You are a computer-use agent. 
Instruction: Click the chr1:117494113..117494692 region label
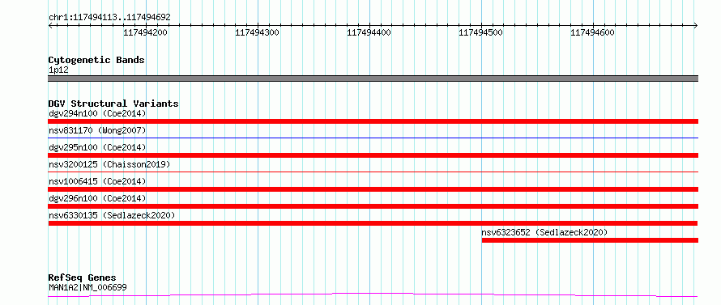pos(109,18)
